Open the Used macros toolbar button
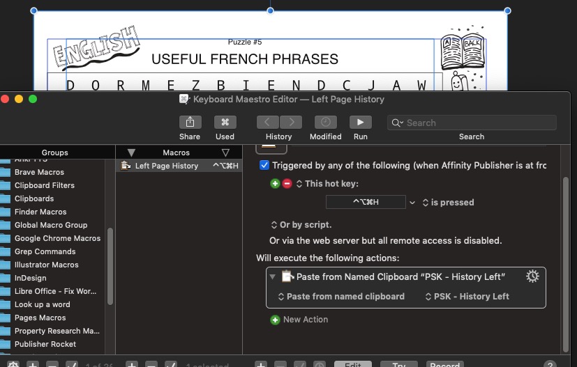Image resolution: width=577 pixels, height=367 pixels. click(225, 122)
